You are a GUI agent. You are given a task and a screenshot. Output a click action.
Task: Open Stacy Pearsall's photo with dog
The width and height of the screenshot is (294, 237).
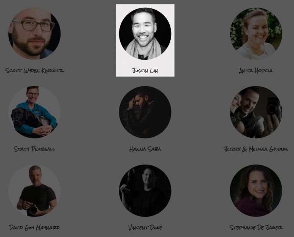34,112
